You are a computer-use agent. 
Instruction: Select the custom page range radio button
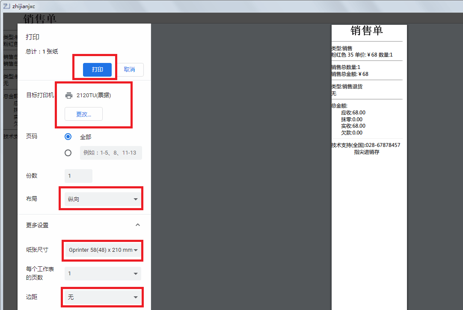point(68,153)
